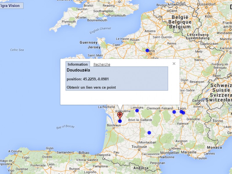This screenshot has width=232, height=174.
Task: Click the position coordinates text
Action: (x=88, y=79)
